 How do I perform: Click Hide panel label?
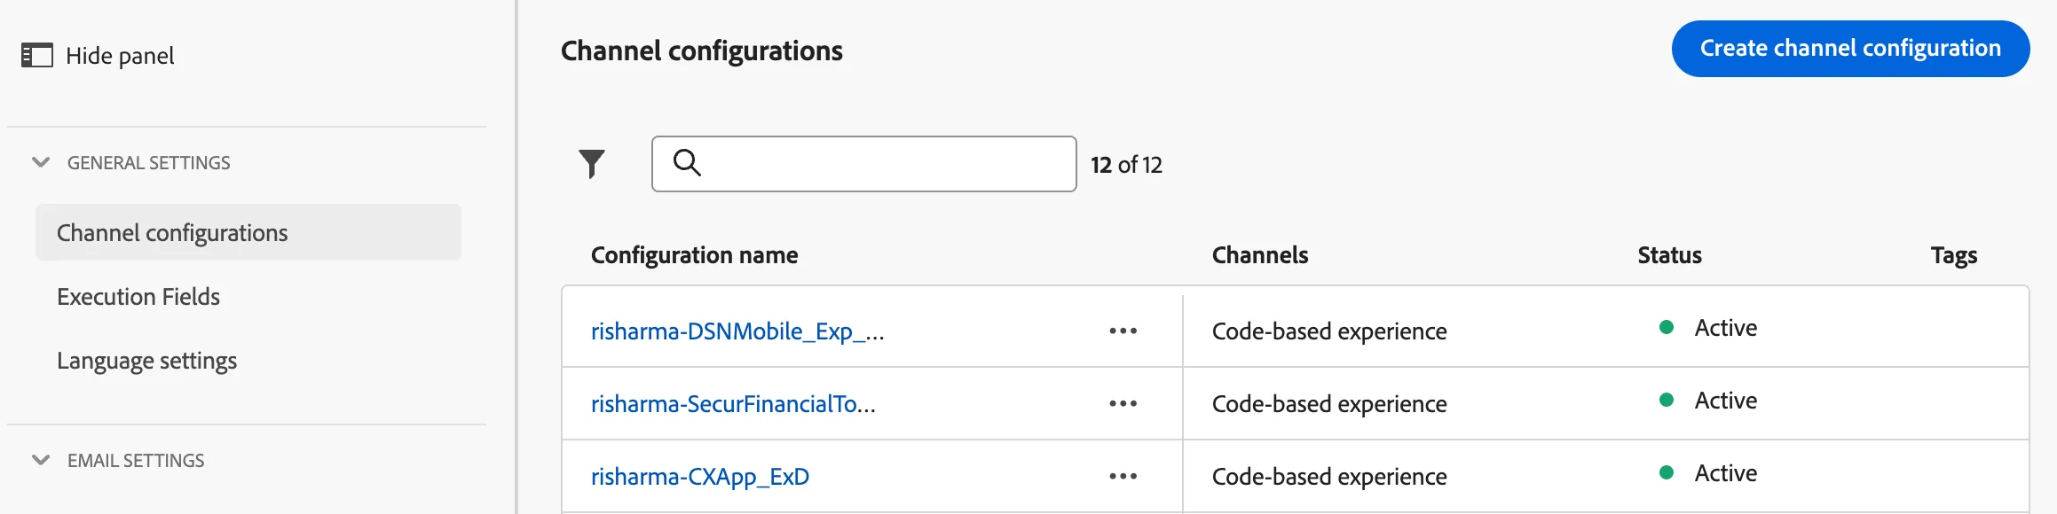[x=120, y=56]
